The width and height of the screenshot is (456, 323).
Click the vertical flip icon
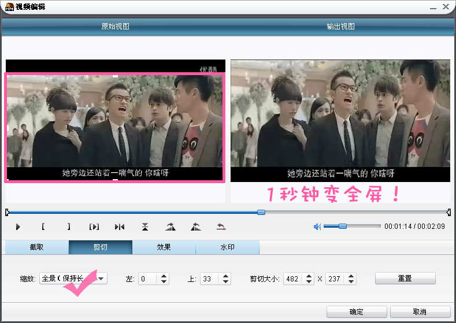(x=145, y=227)
